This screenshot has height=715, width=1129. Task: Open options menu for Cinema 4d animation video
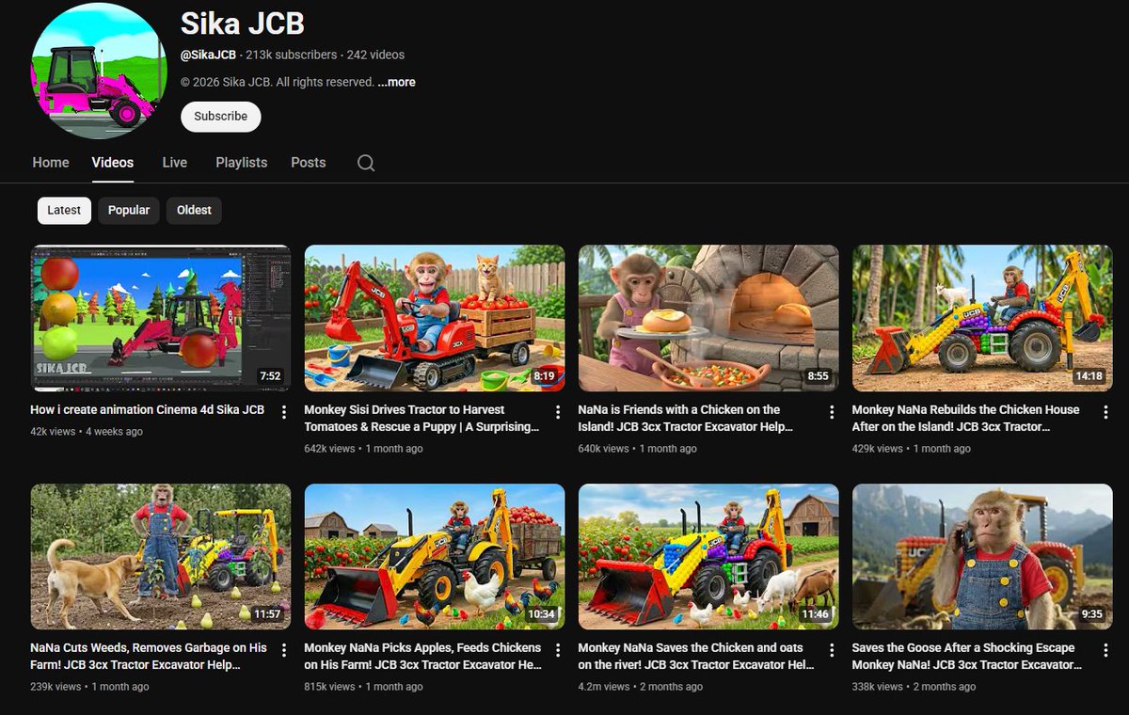tap(284, 413)
